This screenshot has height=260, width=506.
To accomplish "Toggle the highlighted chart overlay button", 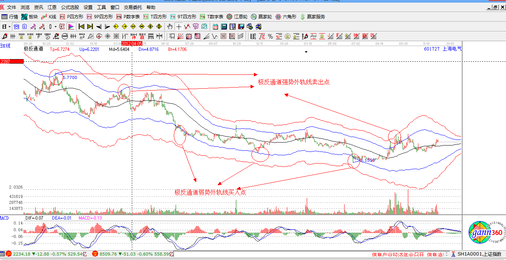I will (16, 27).
